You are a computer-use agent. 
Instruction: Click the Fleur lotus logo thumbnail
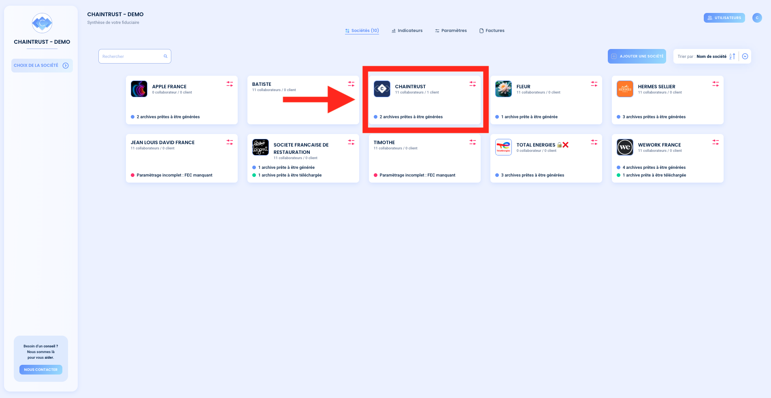503,89
